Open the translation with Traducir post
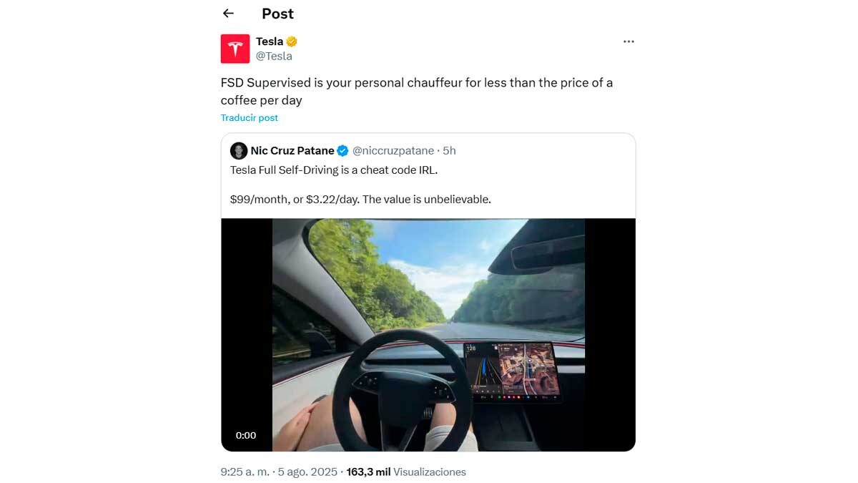Viewport: 858px width, 483px height. coord(249,117)
